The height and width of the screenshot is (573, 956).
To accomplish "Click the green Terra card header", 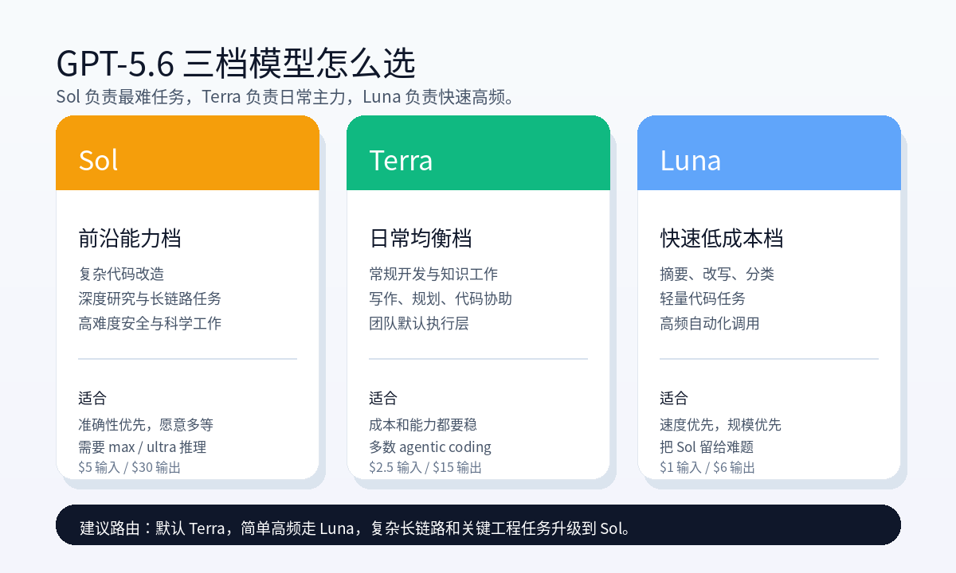I will (478, 153).
